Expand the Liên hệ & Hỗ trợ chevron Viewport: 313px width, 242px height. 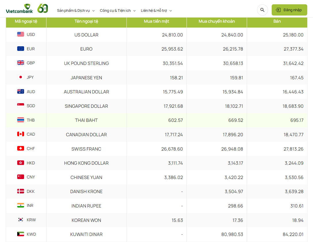[x=171, y=11]
